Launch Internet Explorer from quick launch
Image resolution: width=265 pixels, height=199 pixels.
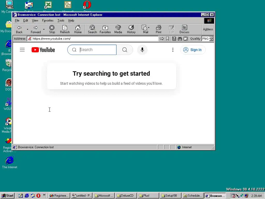pos(27,196)
